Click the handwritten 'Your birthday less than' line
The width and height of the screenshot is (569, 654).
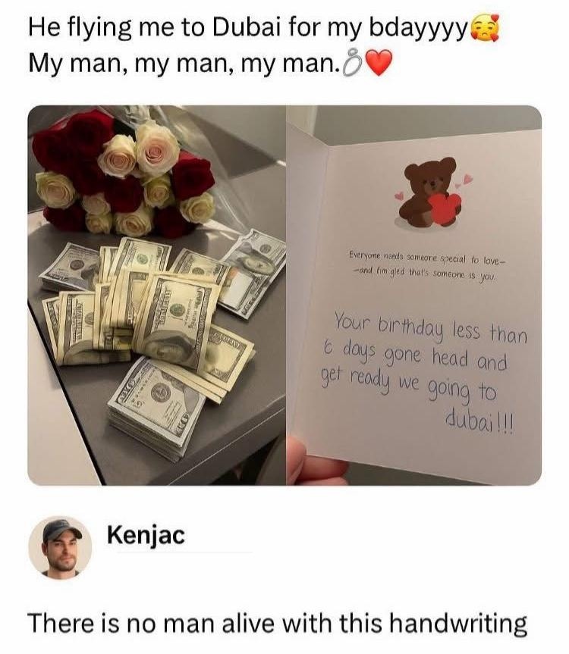point(431,328)
